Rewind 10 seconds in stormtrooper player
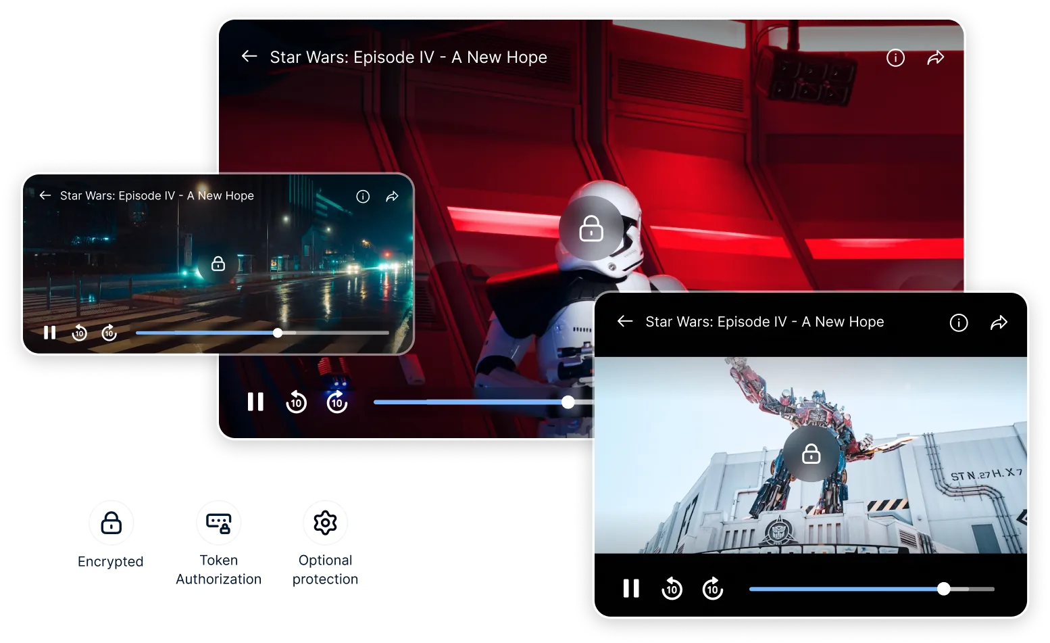 pyautogui.click(x=296, y=402)
